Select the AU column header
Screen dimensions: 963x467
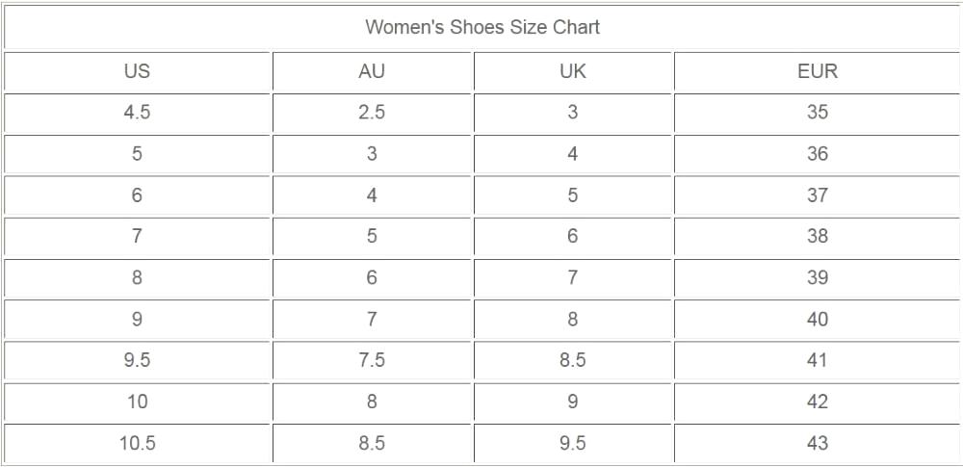click(372, 71)
